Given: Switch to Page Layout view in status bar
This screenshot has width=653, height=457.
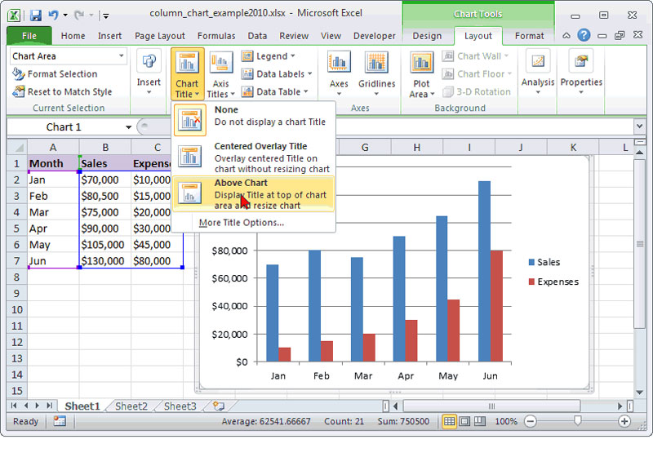Looking at the screenshot, I should (464, 421).
